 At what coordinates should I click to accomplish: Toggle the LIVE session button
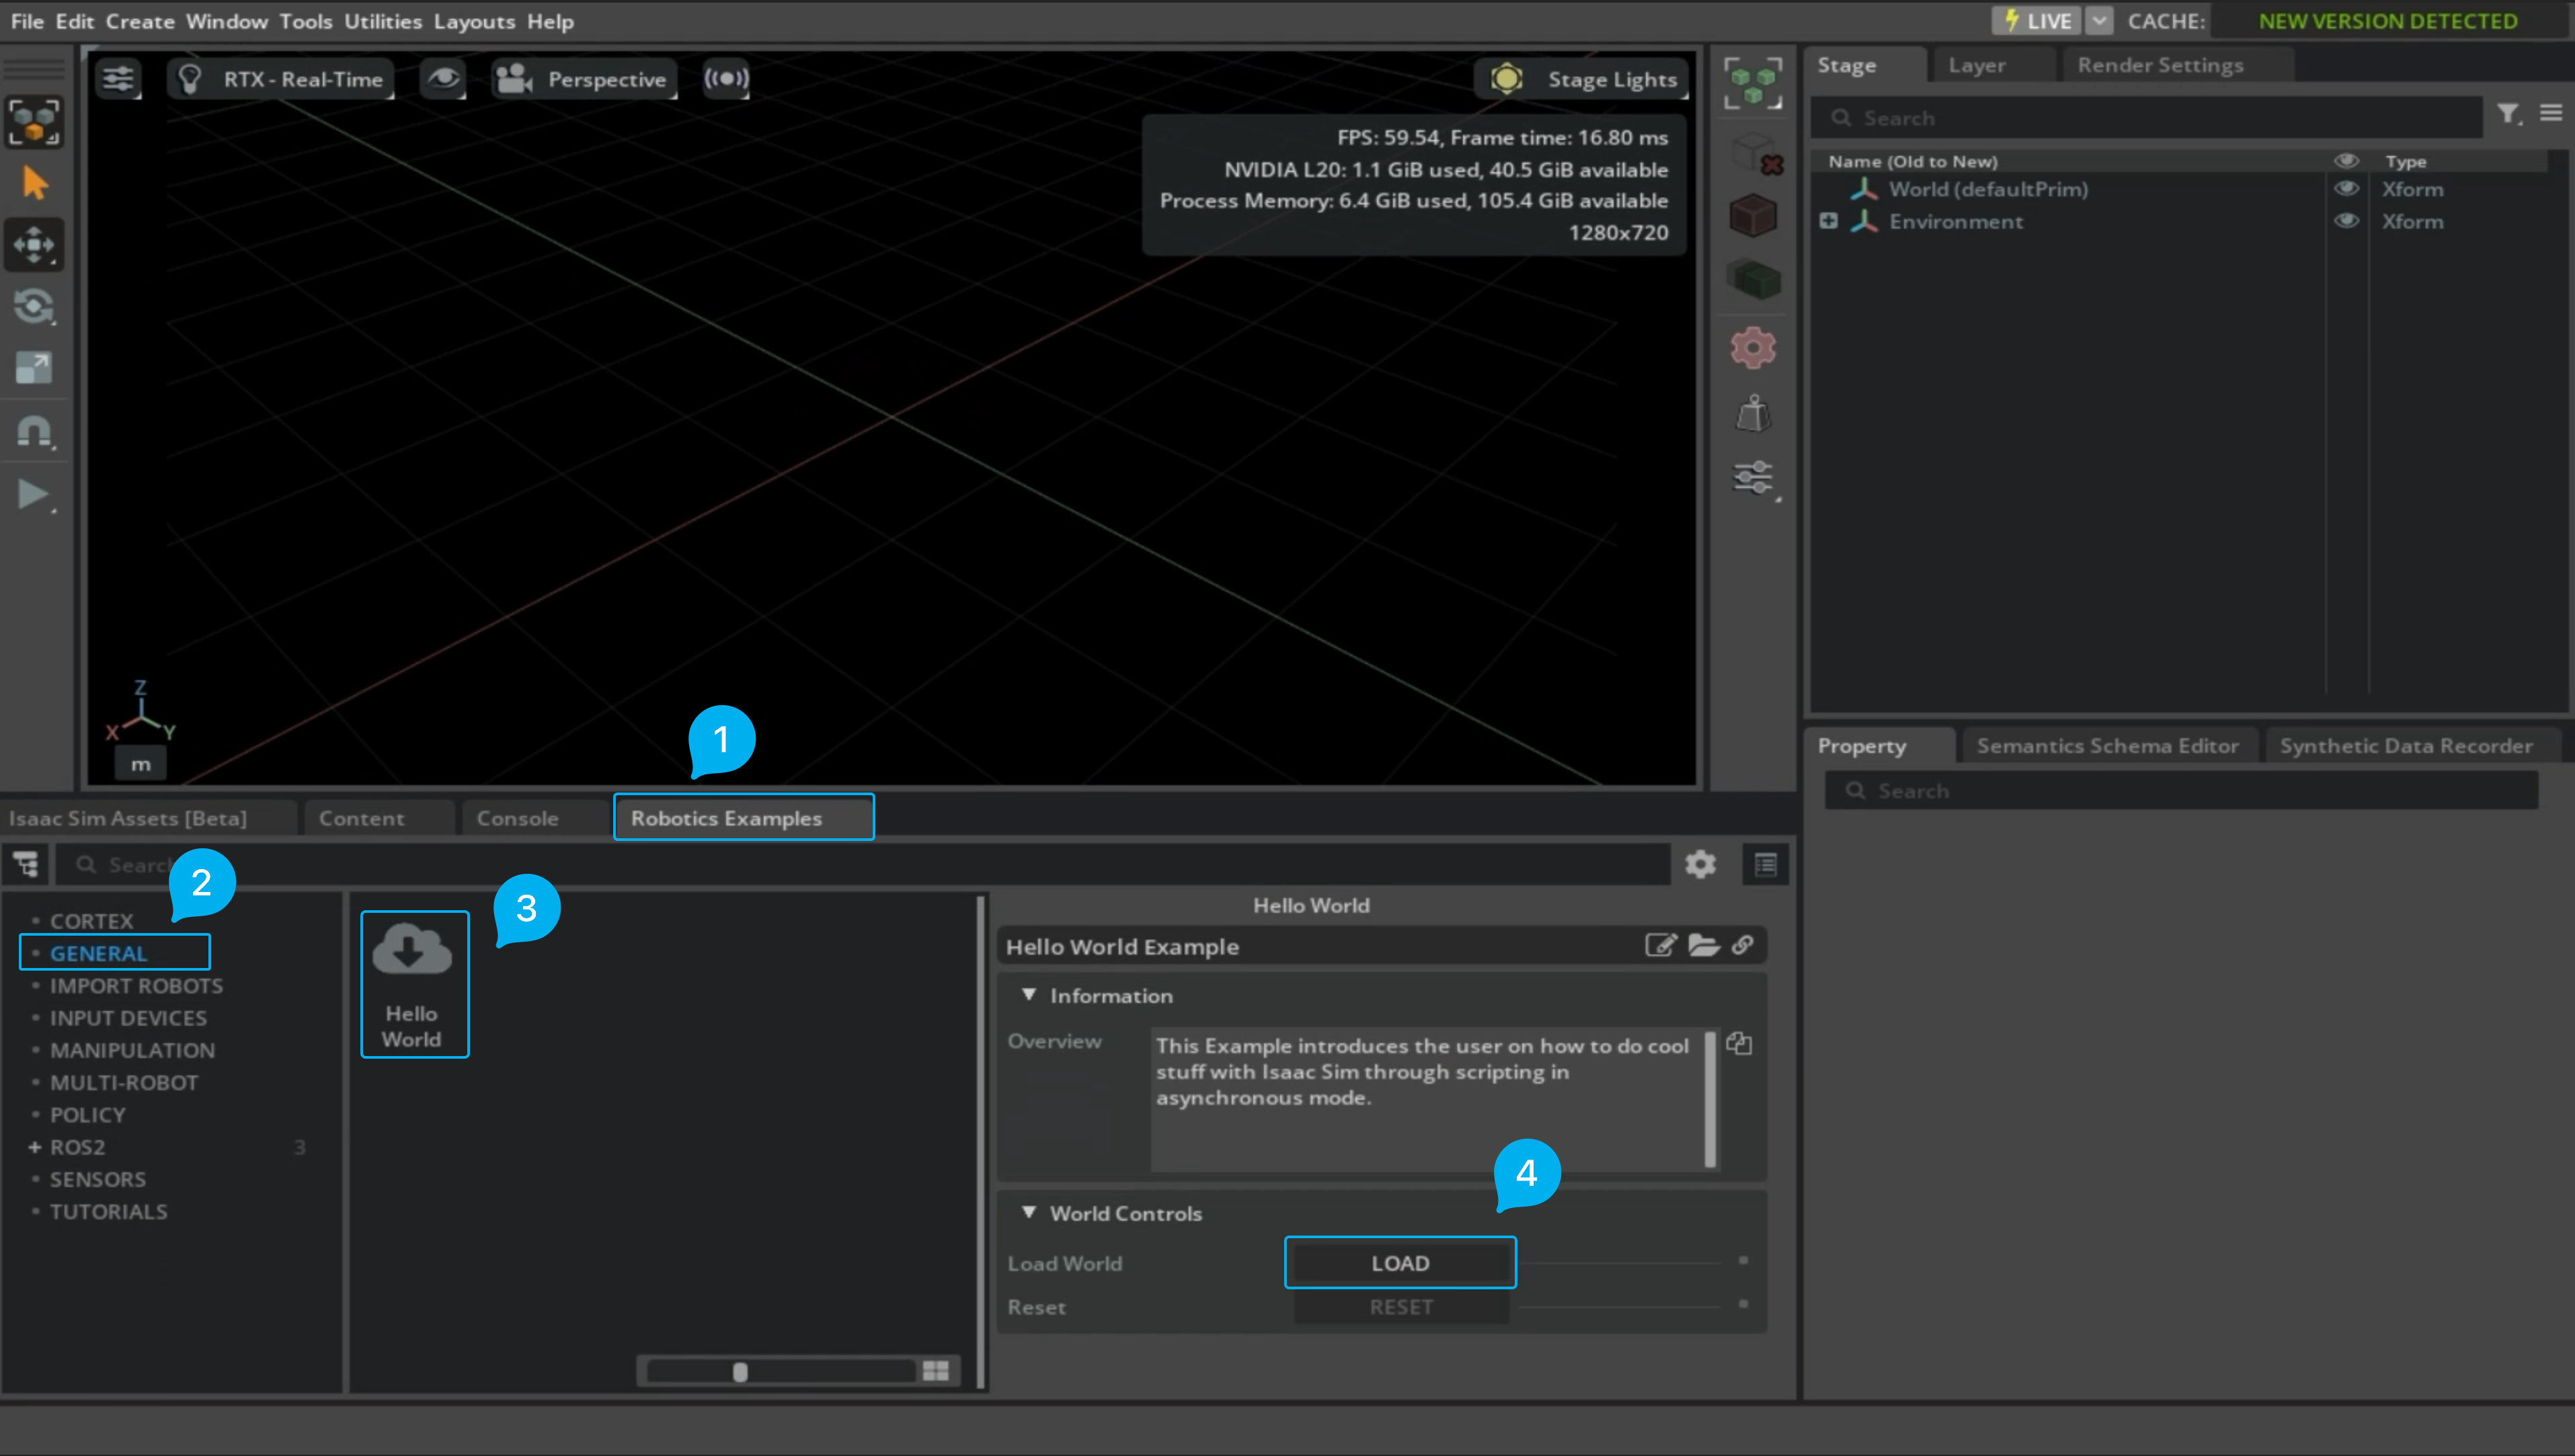pyautogui.click(x=2036, y=21)
